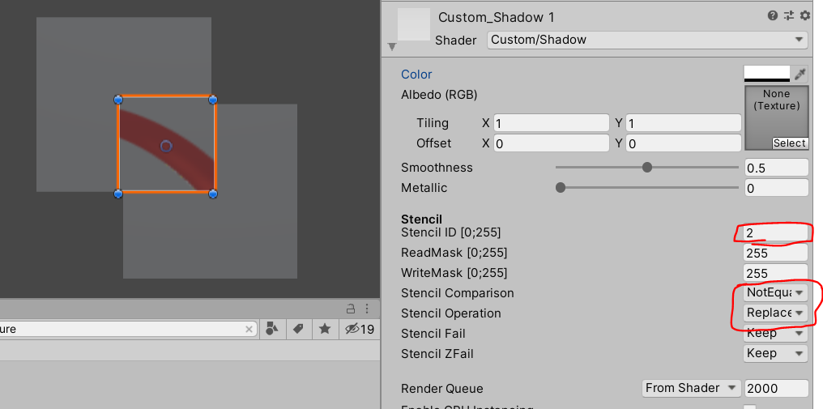Pick color with the eyedropper icon
The width and height of the screenshot is (823, 409).
point(800,74)
